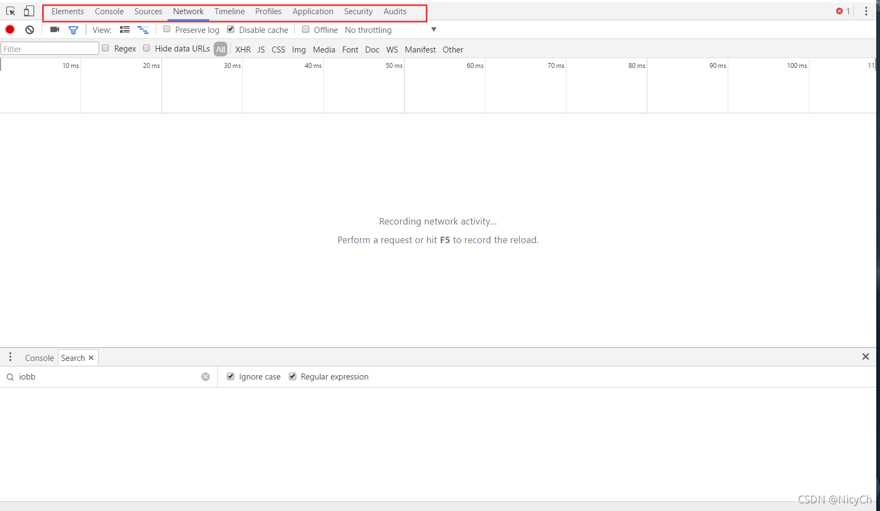Screen dimensions: 880x511
Task: Toggle the filter funnel icon
Action: [73, 30]
